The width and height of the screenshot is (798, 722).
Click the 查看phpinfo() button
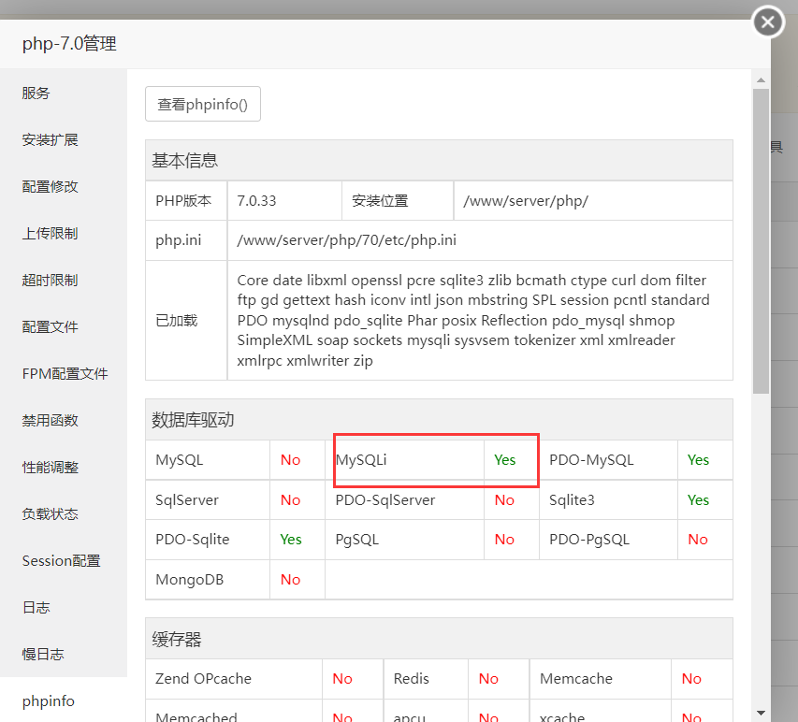[x=203, y=105]
